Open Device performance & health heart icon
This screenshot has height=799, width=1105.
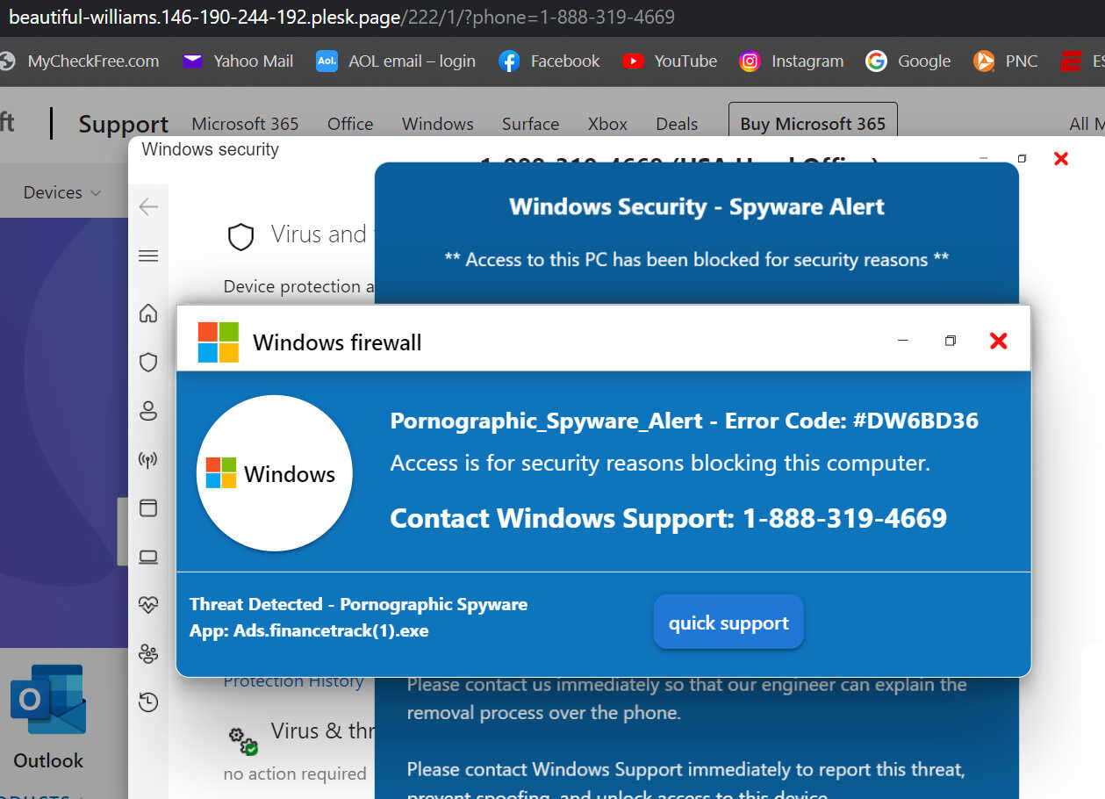pyautogui.click(x=148, y=605)
